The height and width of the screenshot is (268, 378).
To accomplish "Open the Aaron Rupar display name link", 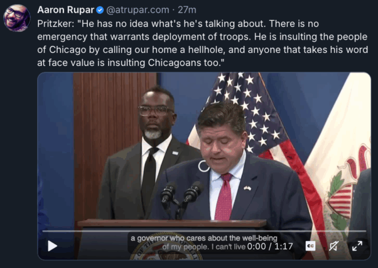I will pyautogui.click(x=66, y=10).
